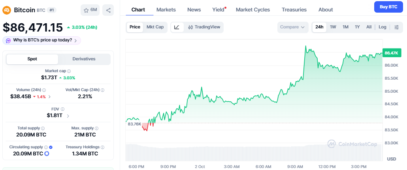407x170 pixels.
Task: Set chart range to 1M
Action: (x=345, y=27)
